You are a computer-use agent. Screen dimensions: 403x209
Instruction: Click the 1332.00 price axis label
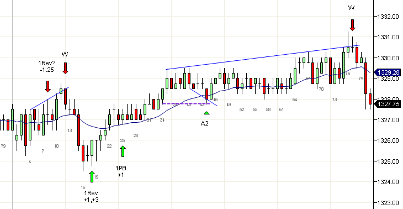pyautogui.click(x=388, y=17)
